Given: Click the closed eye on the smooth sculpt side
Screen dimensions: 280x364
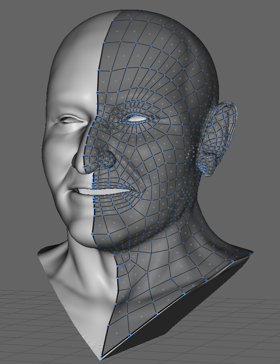Looking at the screenshot, I should click(x=71, y=120).
